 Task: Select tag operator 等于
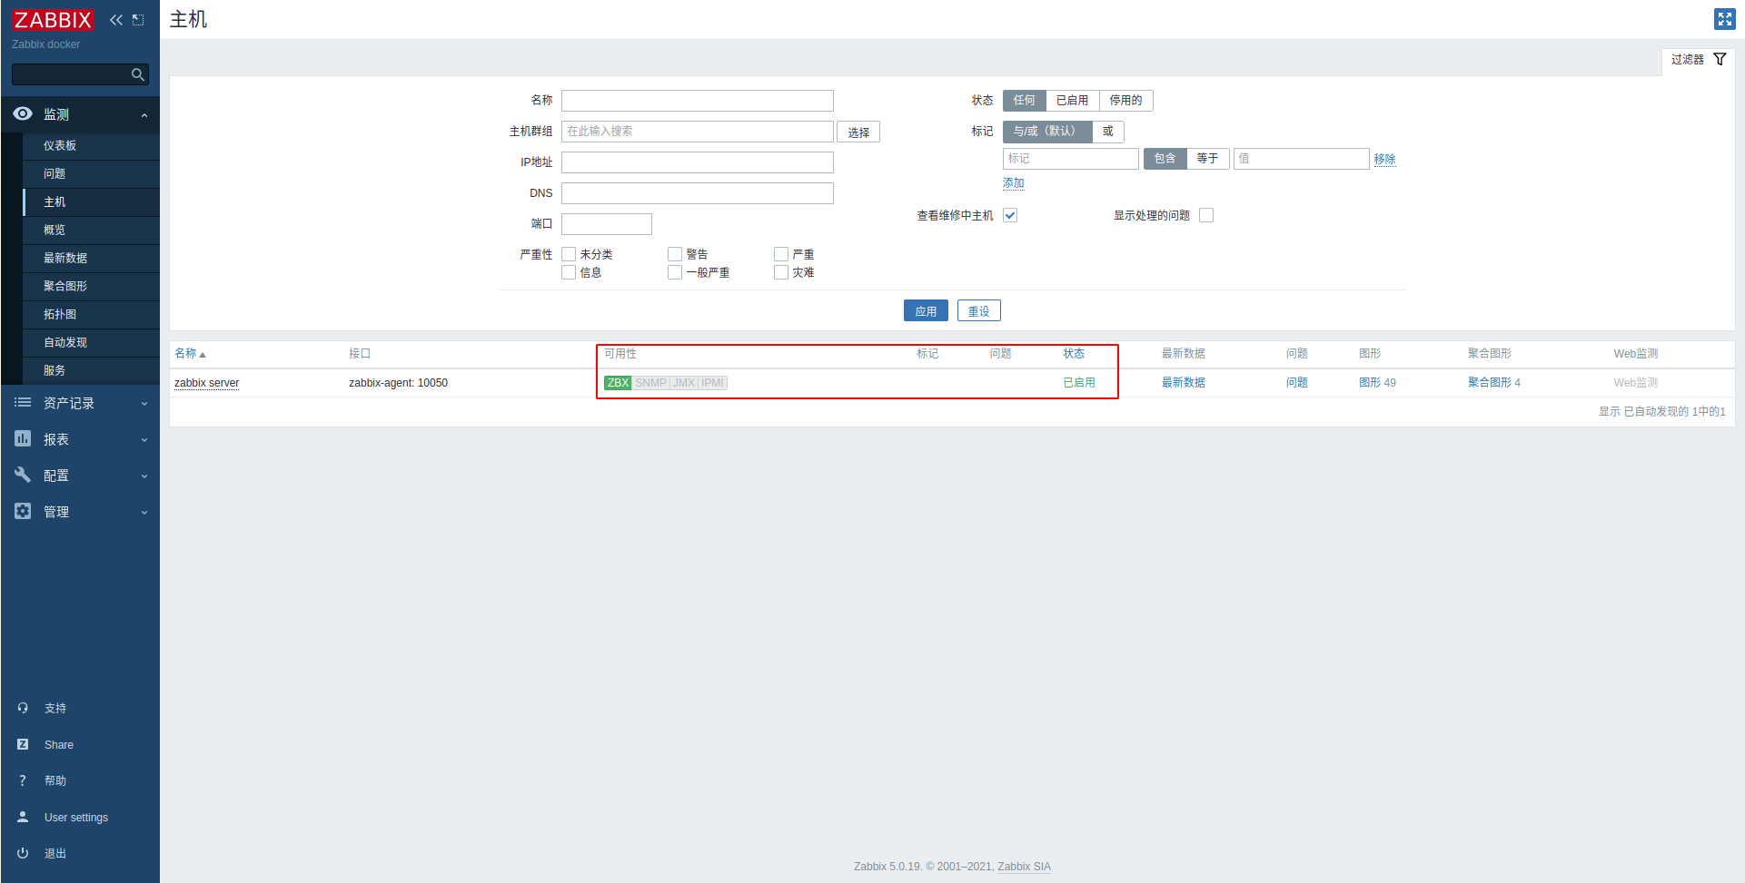[1208, 159]
